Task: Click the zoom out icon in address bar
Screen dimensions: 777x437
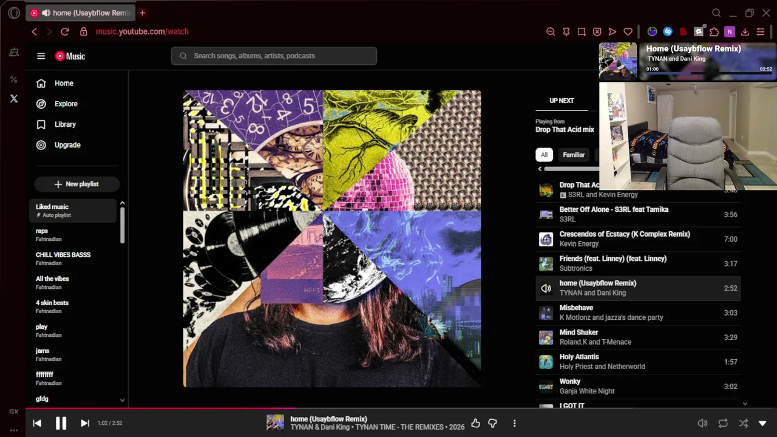Action: pos(551,32)
